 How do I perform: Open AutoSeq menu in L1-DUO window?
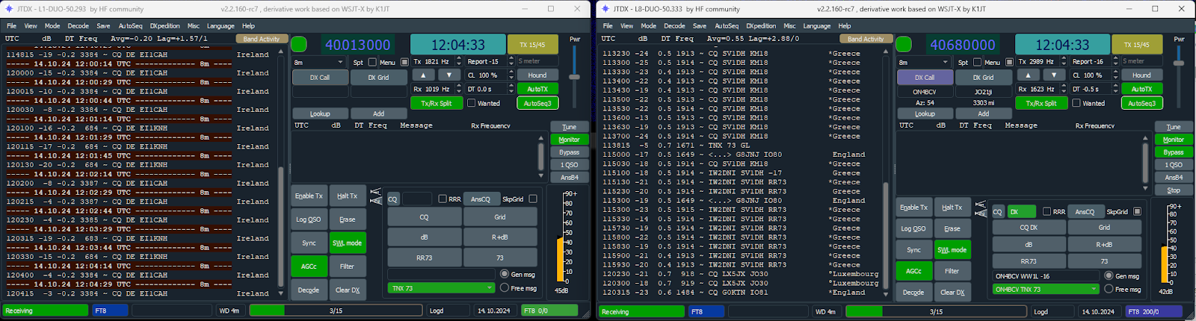tap(130, 26)
